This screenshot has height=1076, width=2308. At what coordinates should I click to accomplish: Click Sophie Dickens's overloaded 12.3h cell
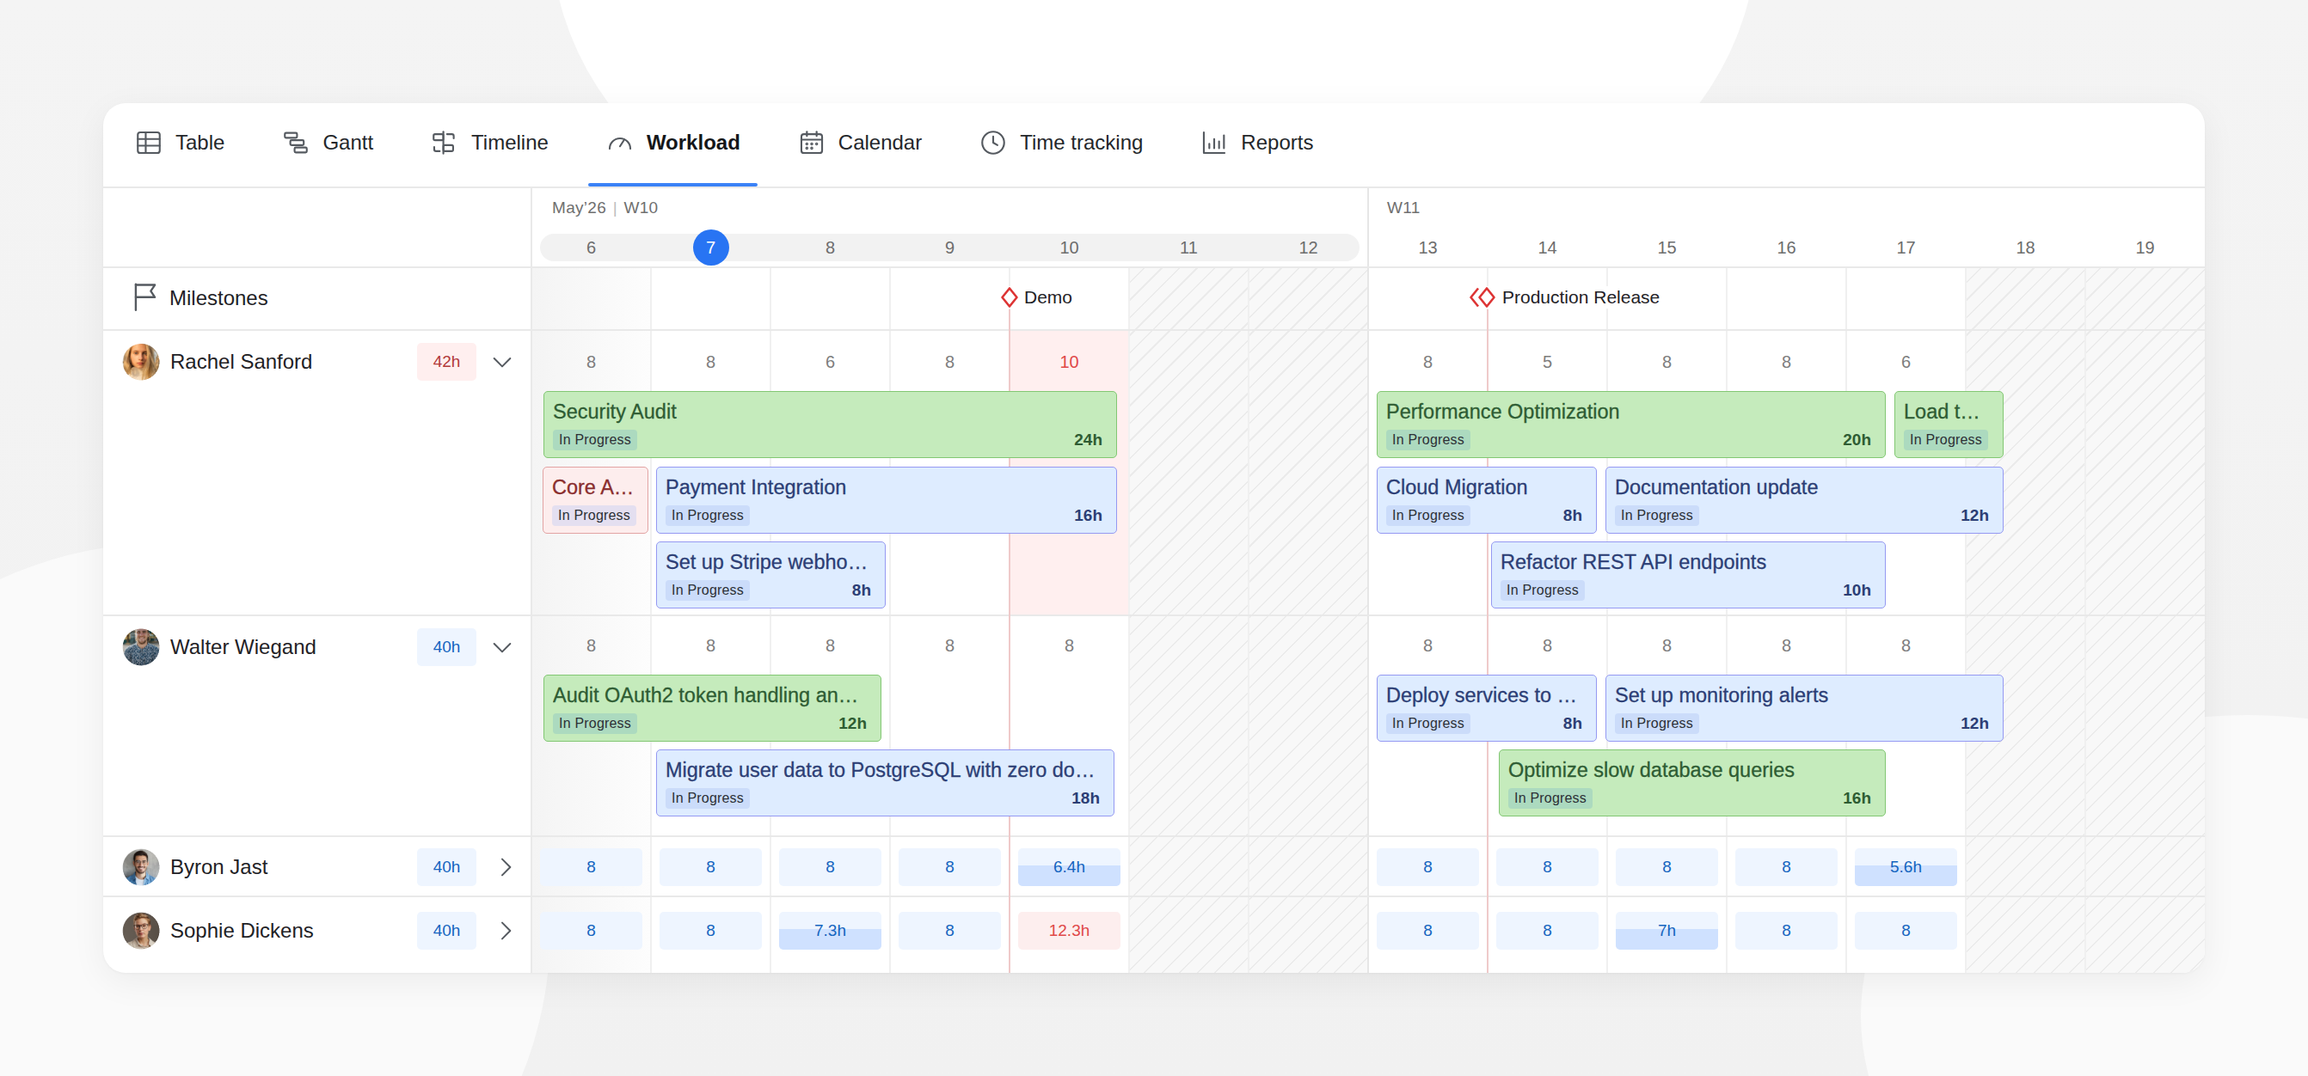tap(1069, 931)
